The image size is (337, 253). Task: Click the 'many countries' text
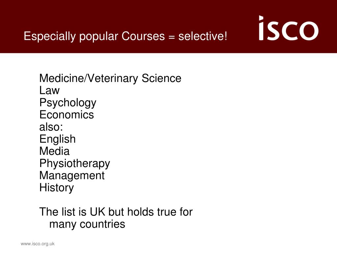[x=87, y=224]
